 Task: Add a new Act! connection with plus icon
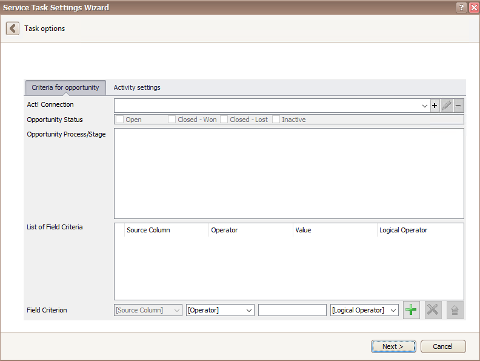pos(435,106)
